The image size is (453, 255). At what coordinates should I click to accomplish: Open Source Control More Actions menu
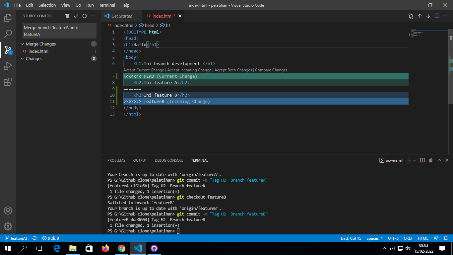93,16
